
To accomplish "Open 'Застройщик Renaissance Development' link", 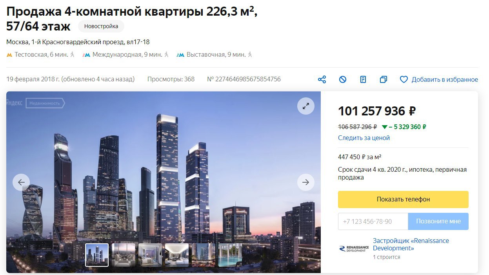I will pyautogui.click(x=411, y=244).
